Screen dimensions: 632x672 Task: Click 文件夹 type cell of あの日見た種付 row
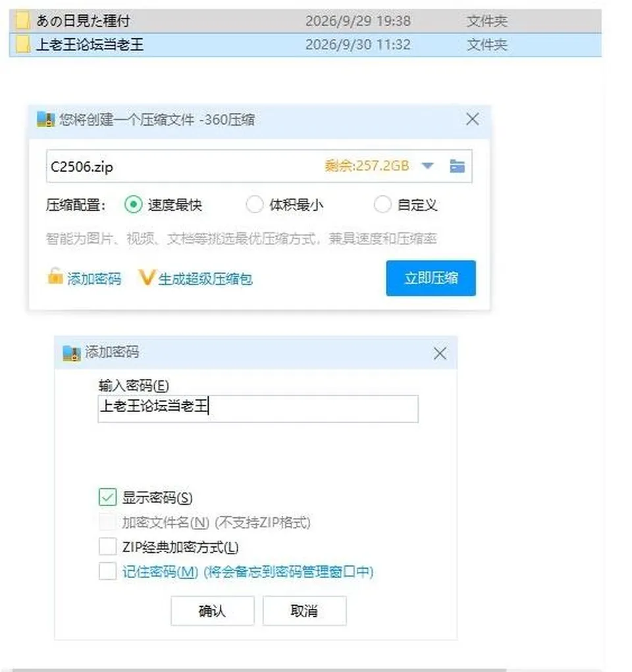pyautogui.click(x=487, y=21)
